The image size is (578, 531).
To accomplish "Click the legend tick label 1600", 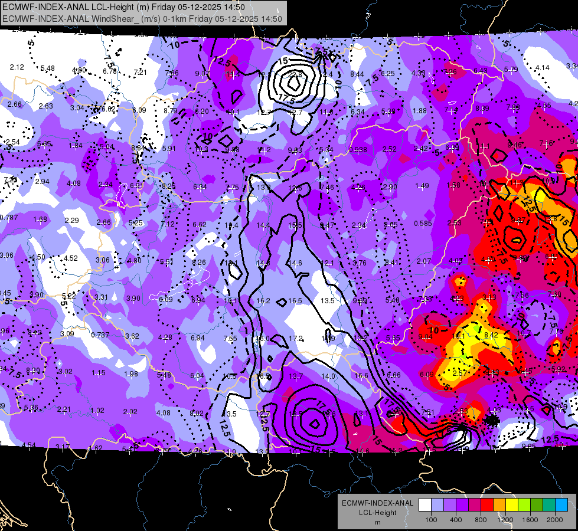I will [530, 520].
